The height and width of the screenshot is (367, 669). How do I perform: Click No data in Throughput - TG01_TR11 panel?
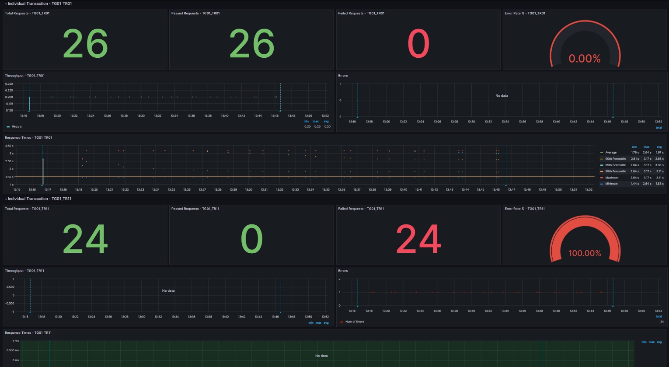[168, 290]
